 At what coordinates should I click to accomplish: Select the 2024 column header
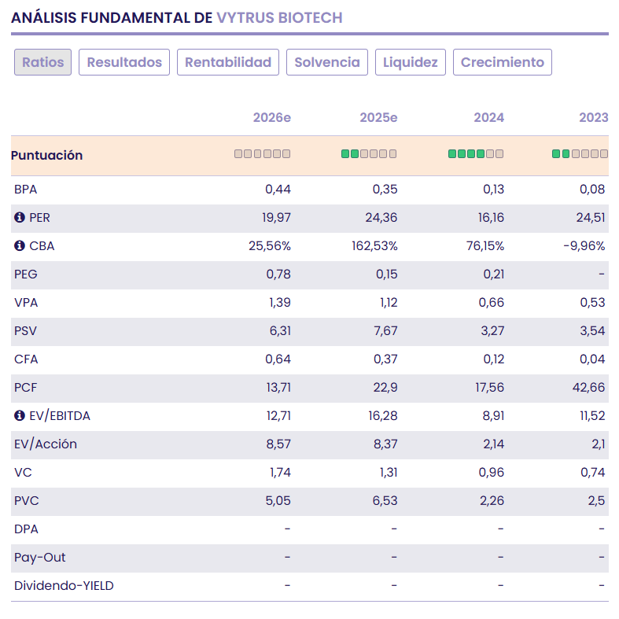(488, 118)
